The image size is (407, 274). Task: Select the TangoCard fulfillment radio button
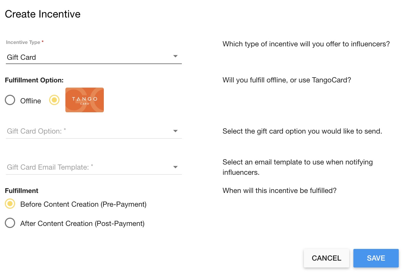[54, 100]
